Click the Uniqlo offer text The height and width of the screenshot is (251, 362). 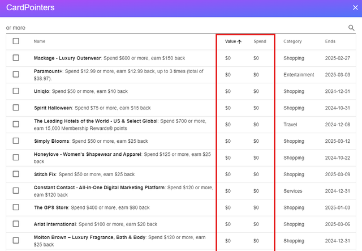click(81, 91)
